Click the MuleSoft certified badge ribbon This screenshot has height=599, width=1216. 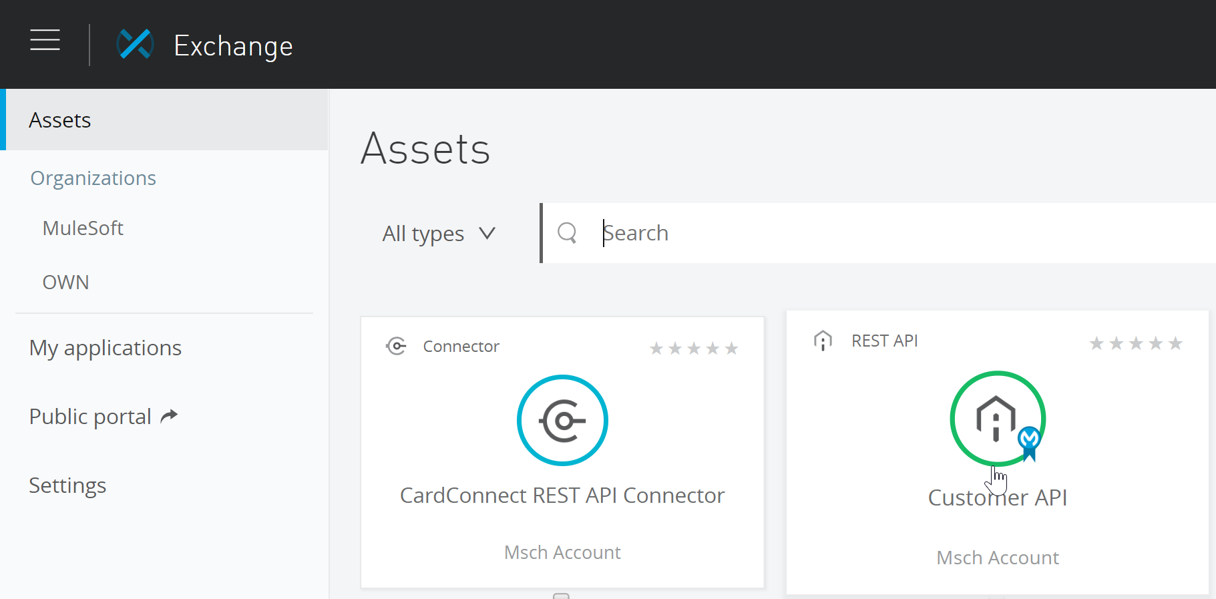point(1029,443)
